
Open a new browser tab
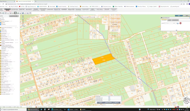pyautogui.click(x=36, y=1)
